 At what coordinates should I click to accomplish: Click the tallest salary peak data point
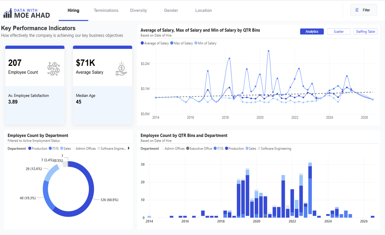pos(269,51)
